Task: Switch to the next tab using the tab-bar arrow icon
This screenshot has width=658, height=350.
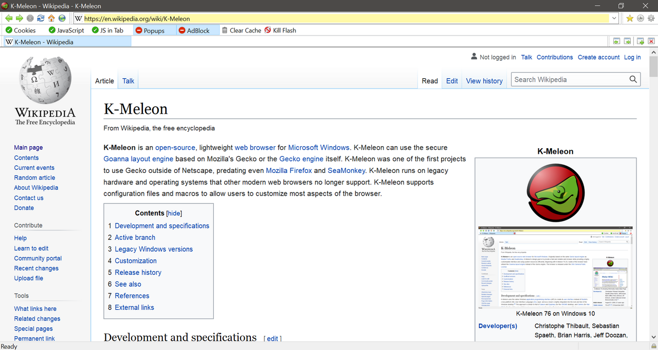Action: point(628,41)
